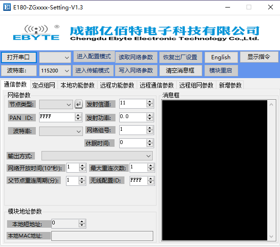Viewport: 280px width, 247px height.
Task: Restart the module with 模块重启
Action: [221, 71]
